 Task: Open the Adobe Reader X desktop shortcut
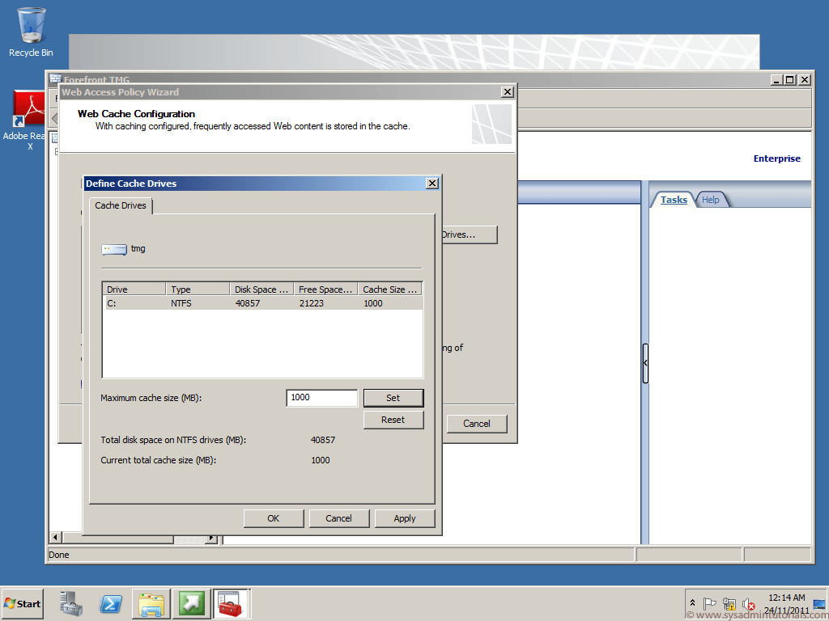[x=27, y=120]
